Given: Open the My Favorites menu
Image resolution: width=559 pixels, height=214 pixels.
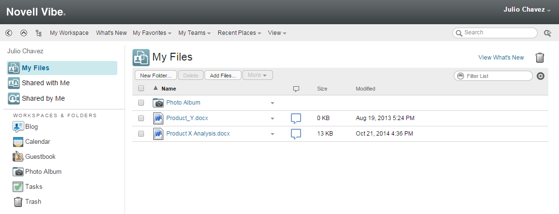Looking at the screenshot, I should pyautogui.click(x=152, y=33).
